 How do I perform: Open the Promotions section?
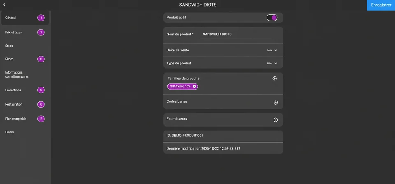click(25, 90)
